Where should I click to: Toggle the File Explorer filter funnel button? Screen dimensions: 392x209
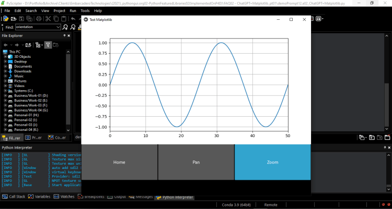[x=48, y=45]
